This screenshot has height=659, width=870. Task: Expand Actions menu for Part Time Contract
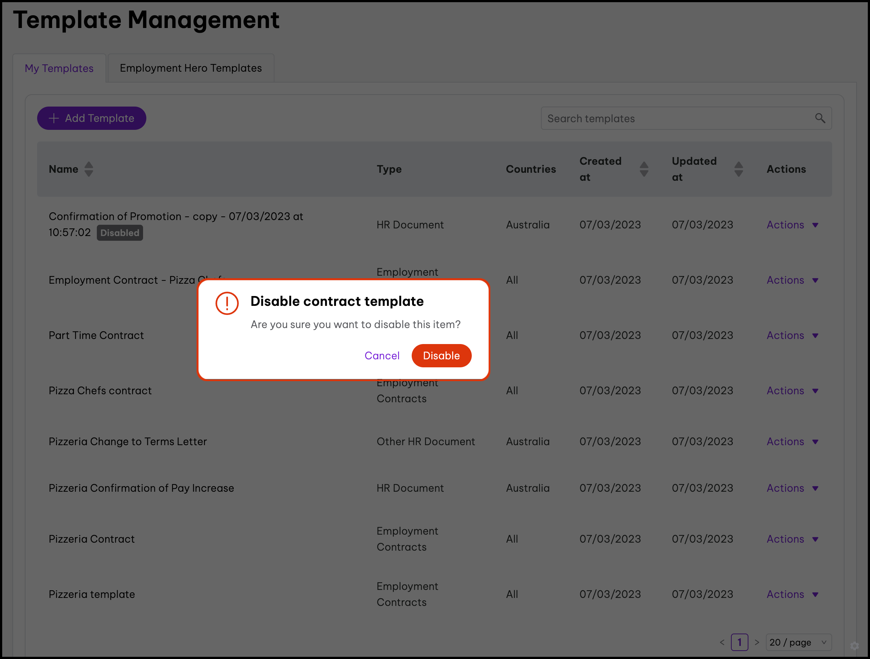[792, 335]
